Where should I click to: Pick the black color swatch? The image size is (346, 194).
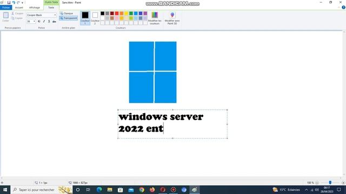102,13
